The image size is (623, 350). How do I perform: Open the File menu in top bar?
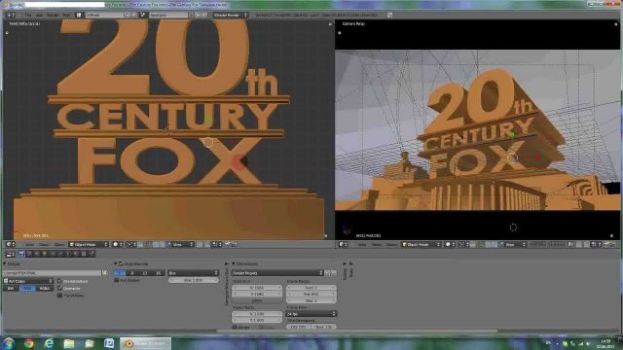[28, 16]
